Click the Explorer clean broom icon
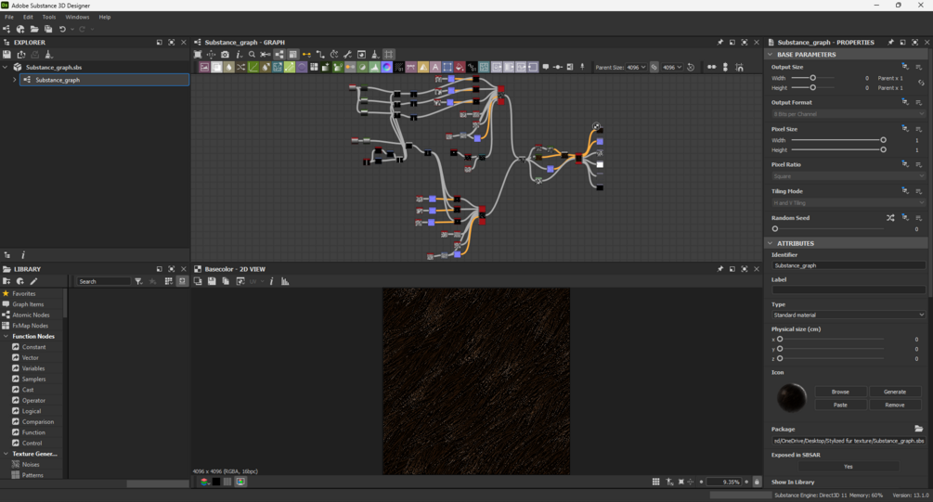The width and height of the screenshot is (933, 502). pos(49,54)
